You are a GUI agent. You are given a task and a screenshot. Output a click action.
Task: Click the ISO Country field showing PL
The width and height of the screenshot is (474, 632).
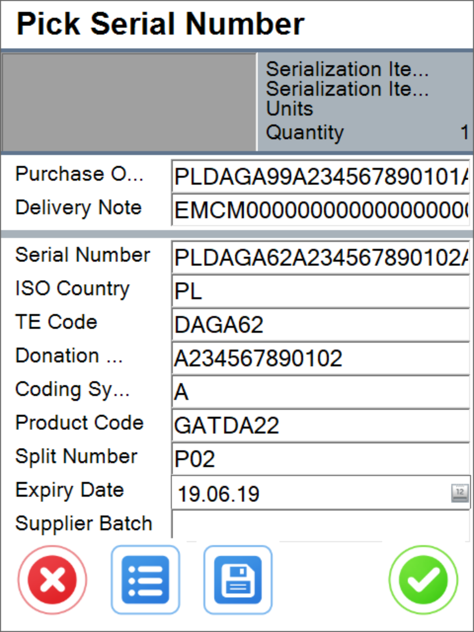point(320,292)
